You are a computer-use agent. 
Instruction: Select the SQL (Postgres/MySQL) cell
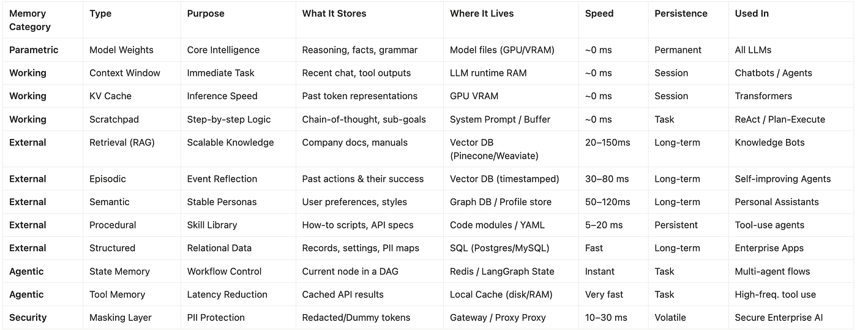pyautogui.click(x=500, y=249)
